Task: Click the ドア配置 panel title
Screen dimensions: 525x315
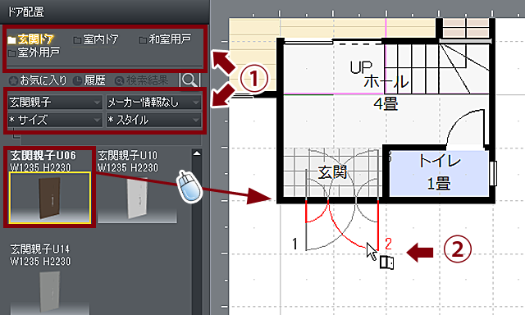Action: tap(25, 12)
